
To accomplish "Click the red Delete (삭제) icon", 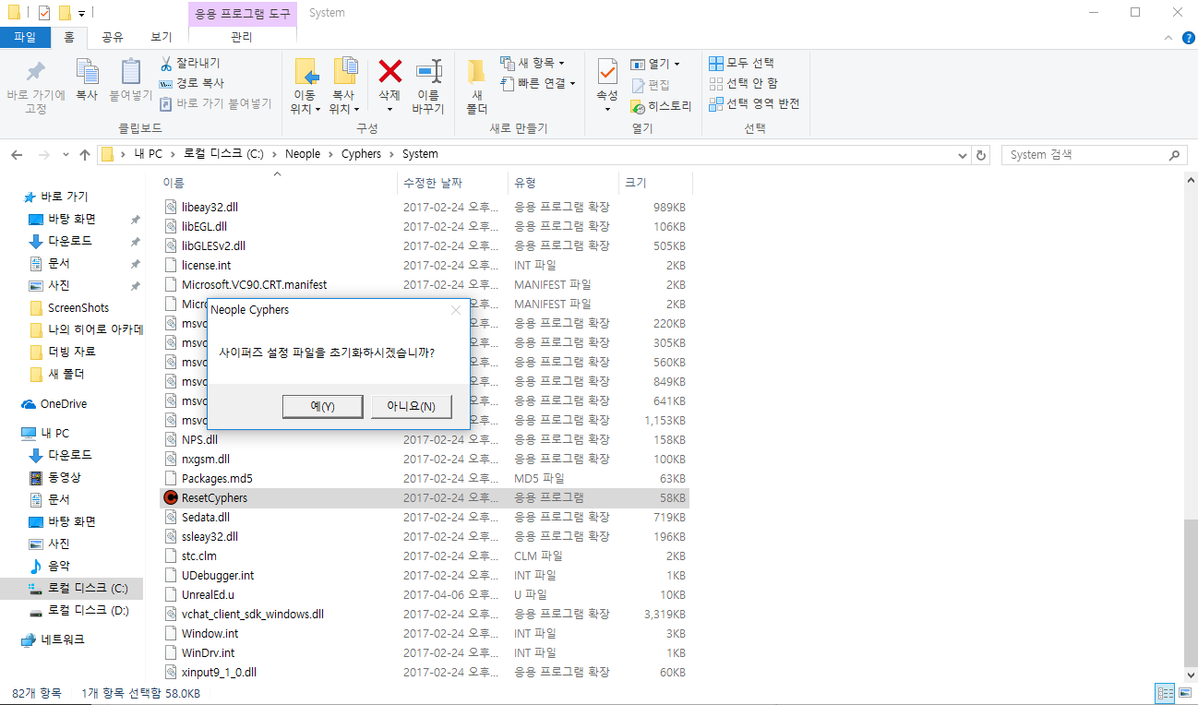I will click(x=389, y=72).
